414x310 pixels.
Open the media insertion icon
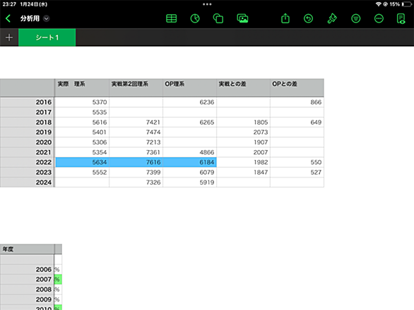(x=242, y=18)
